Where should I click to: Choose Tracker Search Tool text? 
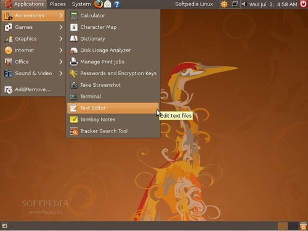pyautogui.click(x=104, y=131)
